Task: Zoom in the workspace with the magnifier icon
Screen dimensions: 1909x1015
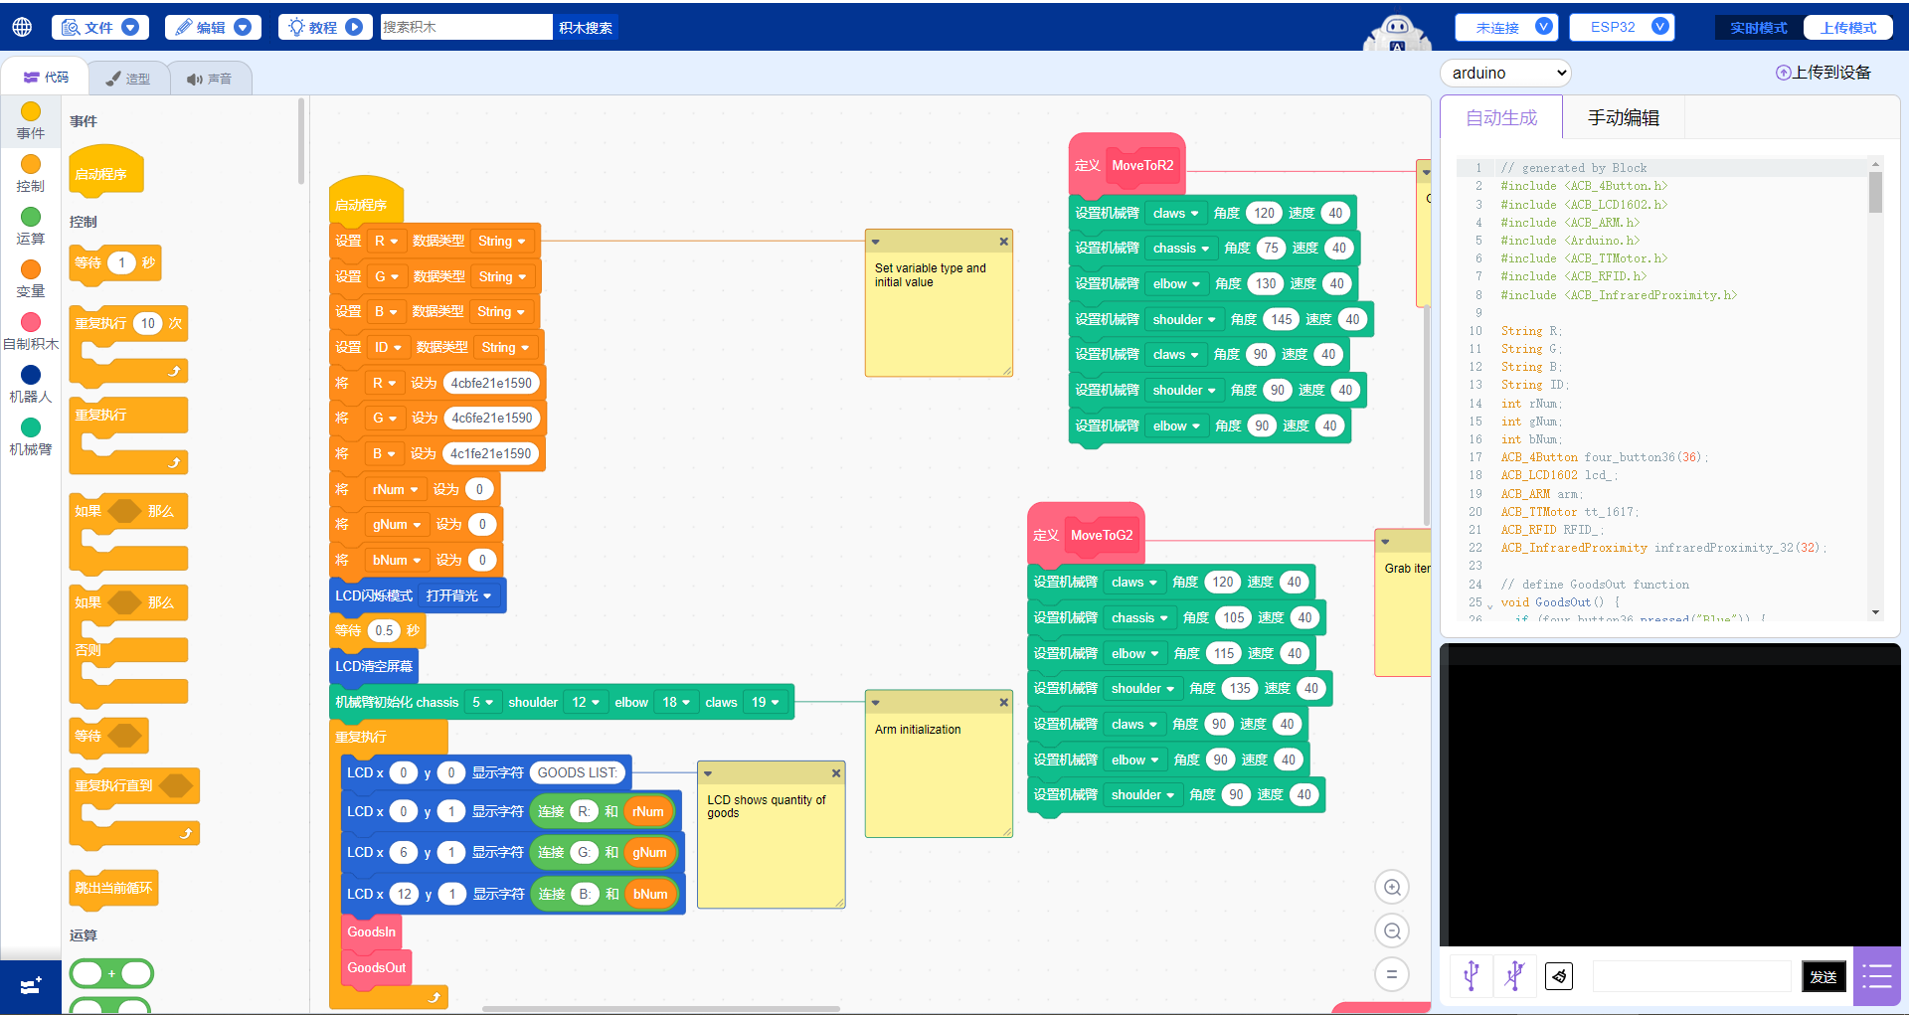Action: pyautogui.click(x=1392, y=887)
